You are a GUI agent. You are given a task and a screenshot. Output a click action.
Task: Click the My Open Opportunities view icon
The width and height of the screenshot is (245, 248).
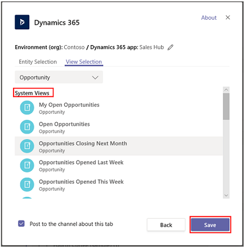coord(27,108)
